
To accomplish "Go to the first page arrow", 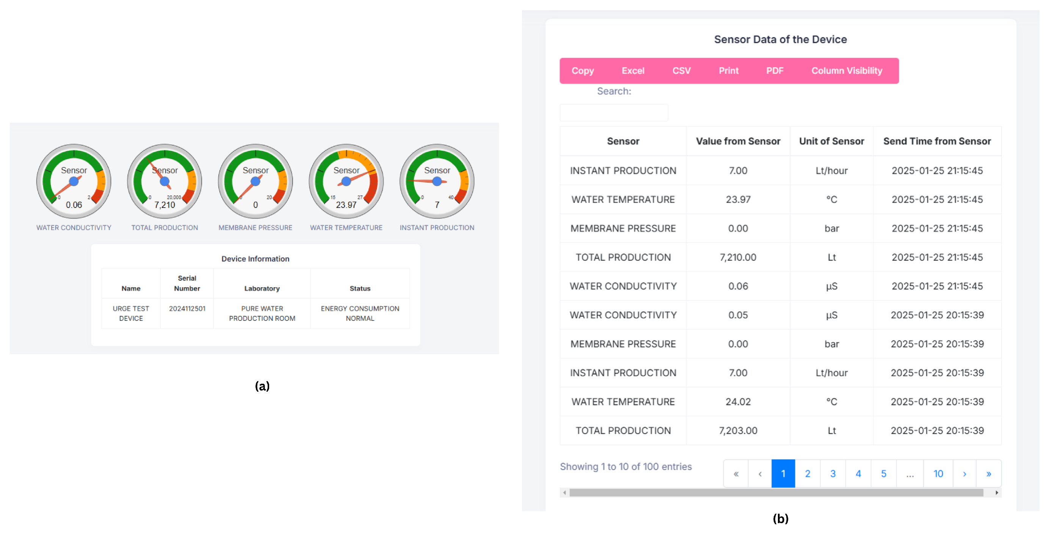I will (736, 473).
